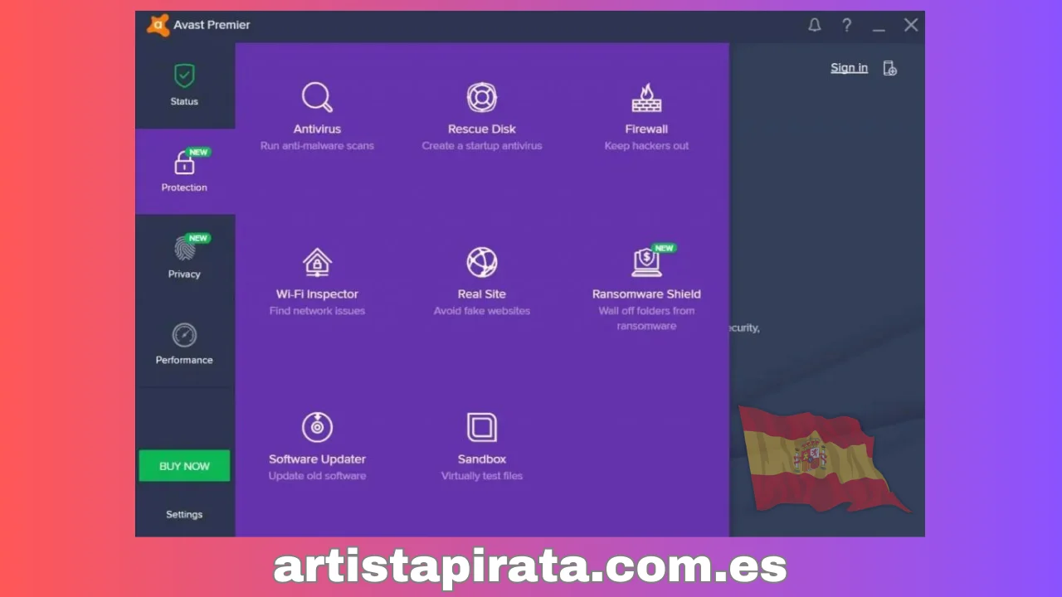Image resolution: width=1062 pixels, height=597 pixels.
Task: Open the Sandbox square icon
Action: [481, 427]
